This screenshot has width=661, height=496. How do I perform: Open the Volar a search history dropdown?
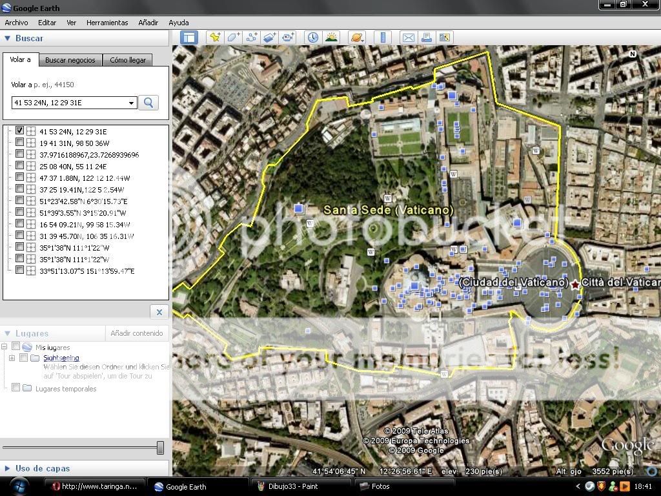coord(132,103)
